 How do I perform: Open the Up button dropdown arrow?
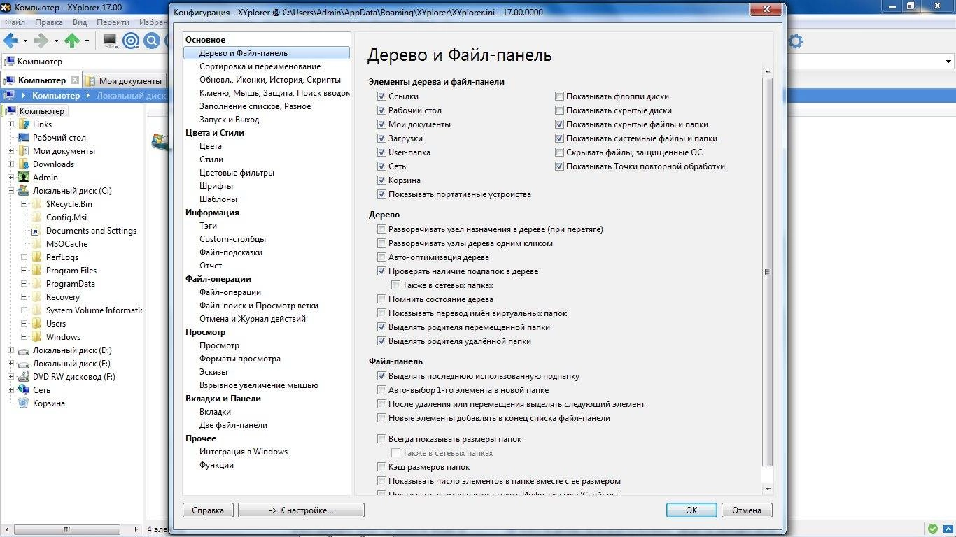[87, 41]
